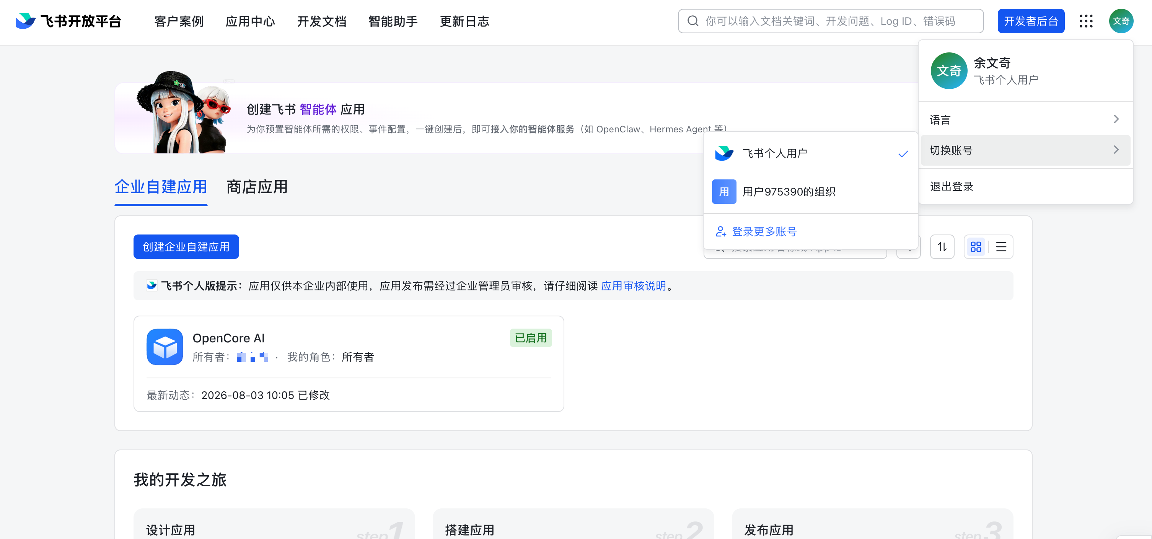
Task: Click the sort order icon button
Action: [x=942, y=246]
